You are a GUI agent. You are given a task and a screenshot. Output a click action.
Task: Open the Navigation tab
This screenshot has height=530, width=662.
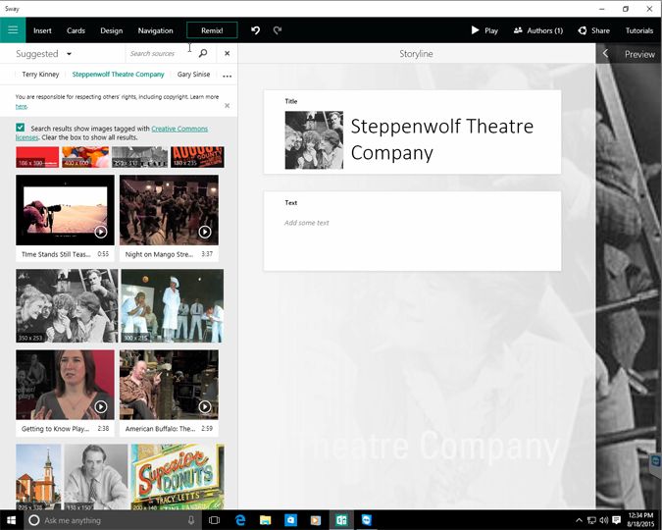click(x=155, y=30)
